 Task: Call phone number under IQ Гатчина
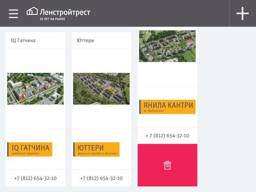pyautogui.click(x=35, y=178)
